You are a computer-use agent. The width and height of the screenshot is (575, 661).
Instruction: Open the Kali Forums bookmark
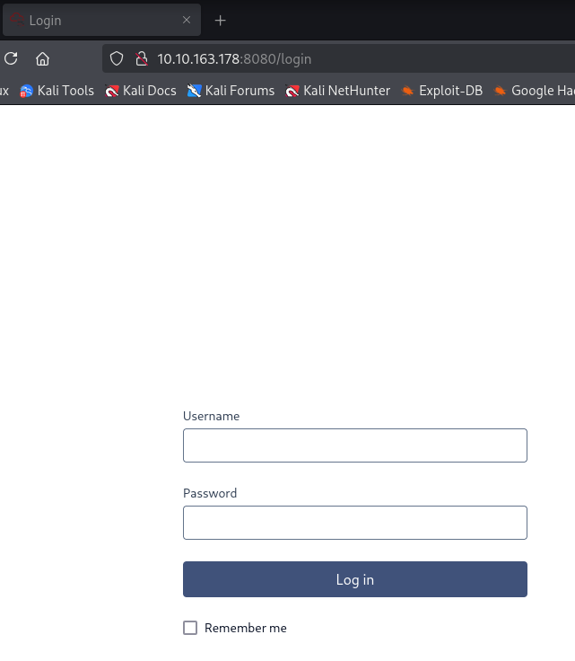231,91
